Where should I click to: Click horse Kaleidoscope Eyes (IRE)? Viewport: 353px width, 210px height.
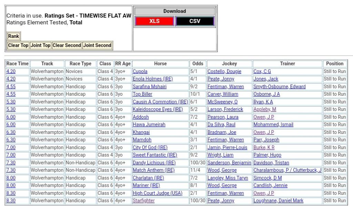coord(158,109)
